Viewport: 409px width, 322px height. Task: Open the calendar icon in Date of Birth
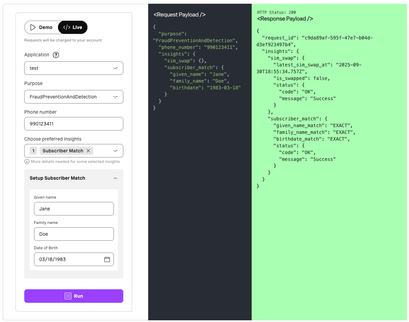(107, 259)
